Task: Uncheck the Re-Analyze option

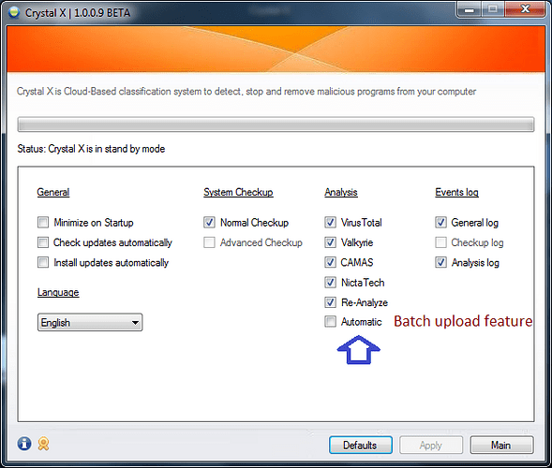Action: point(330,302)
